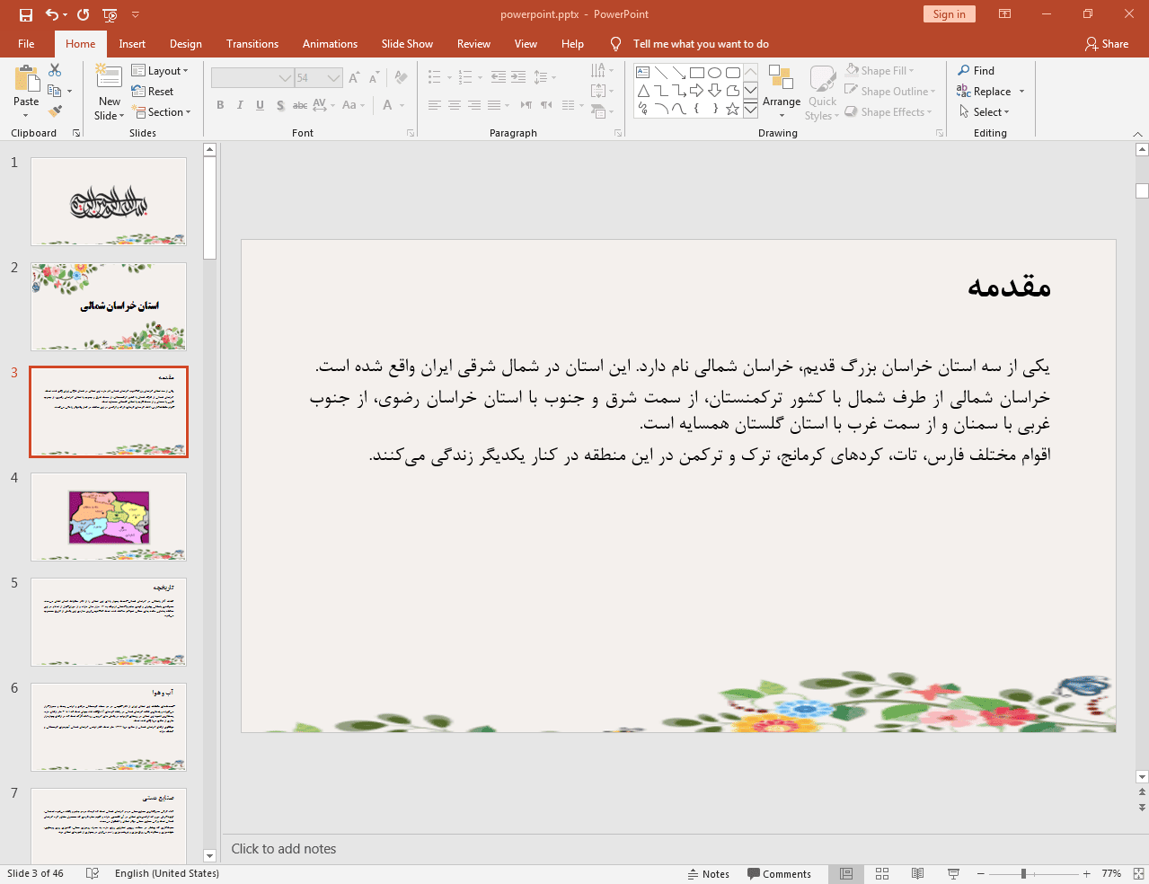
Task: Click the Save icon in the title bar
Action: tap(26, 14)
